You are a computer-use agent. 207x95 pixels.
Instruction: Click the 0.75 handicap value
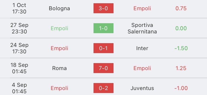tap(181, 8)
